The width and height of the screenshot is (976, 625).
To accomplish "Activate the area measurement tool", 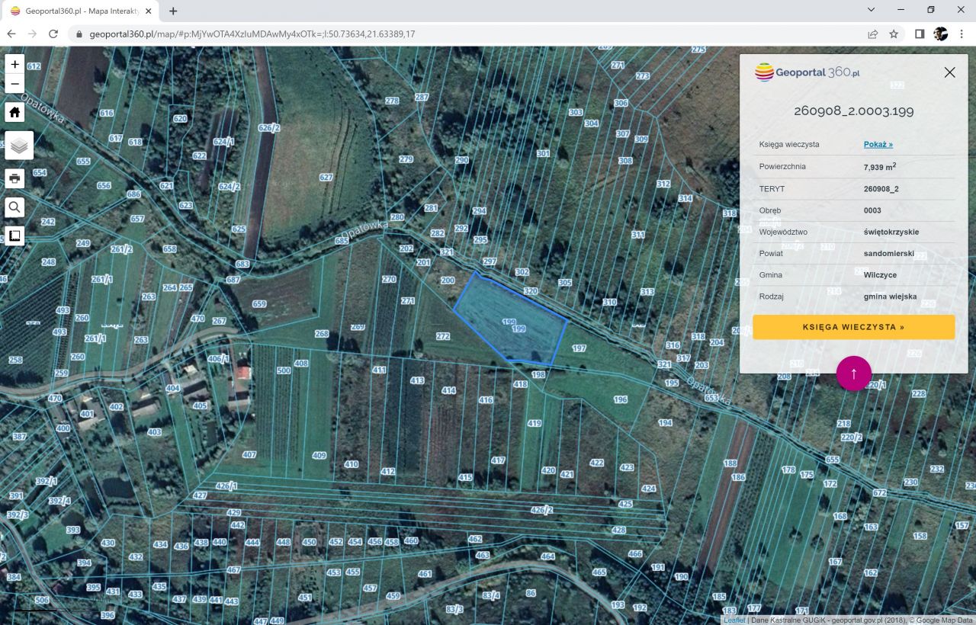I will (14, 236).
